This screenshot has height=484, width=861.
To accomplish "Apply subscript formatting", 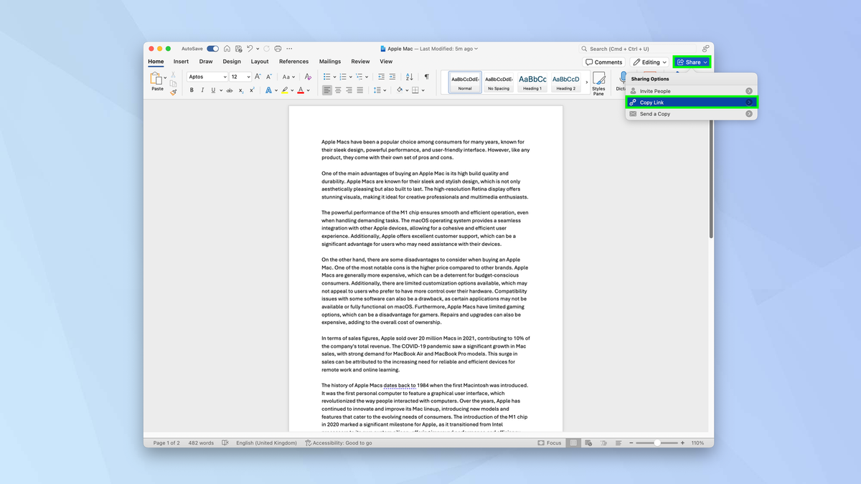I will point(241,90).
